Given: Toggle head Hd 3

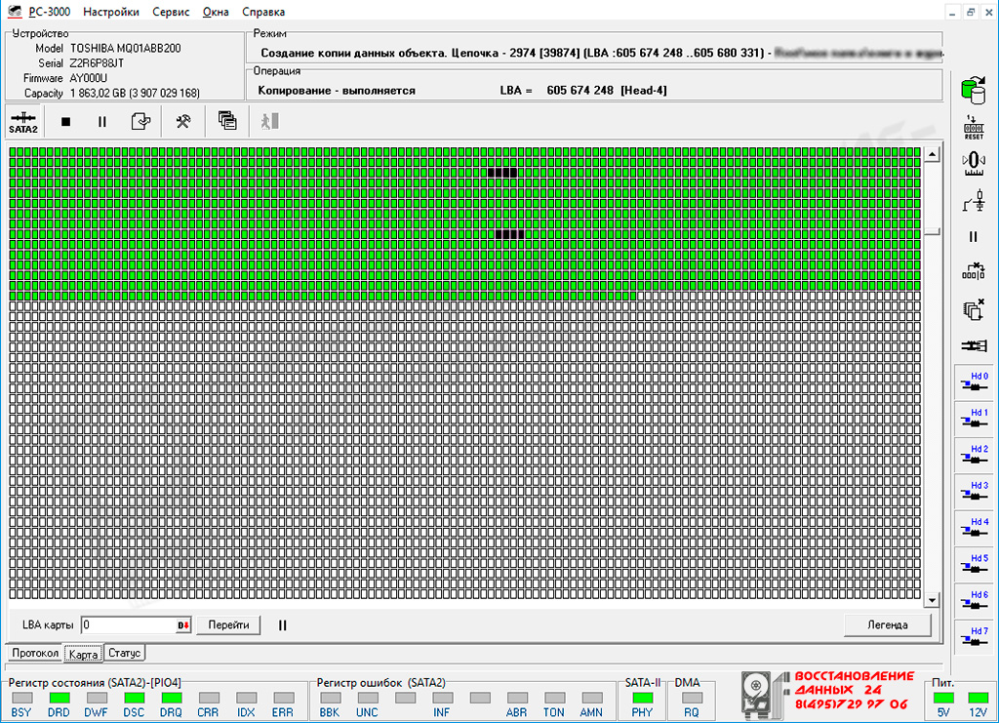Looking at the screenshot, I should tap(975, 491).
